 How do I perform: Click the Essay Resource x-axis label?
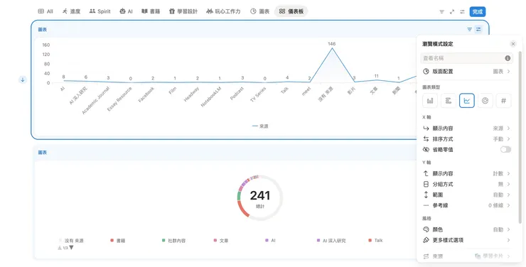click(x=119, y=99)
